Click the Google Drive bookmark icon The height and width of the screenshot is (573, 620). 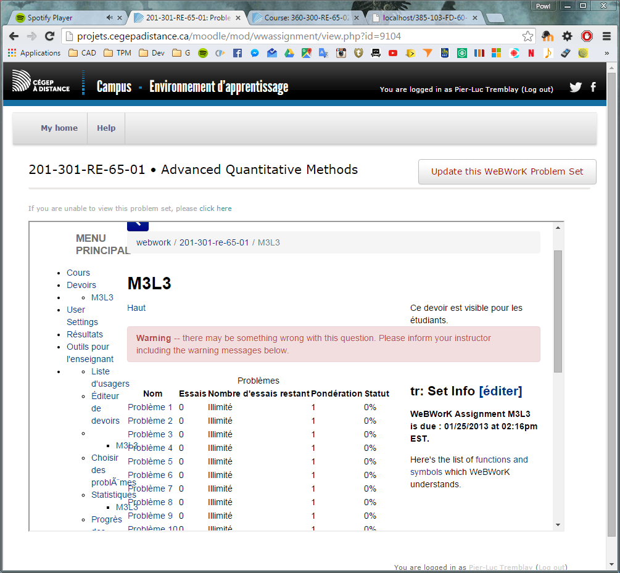(289, 53)
